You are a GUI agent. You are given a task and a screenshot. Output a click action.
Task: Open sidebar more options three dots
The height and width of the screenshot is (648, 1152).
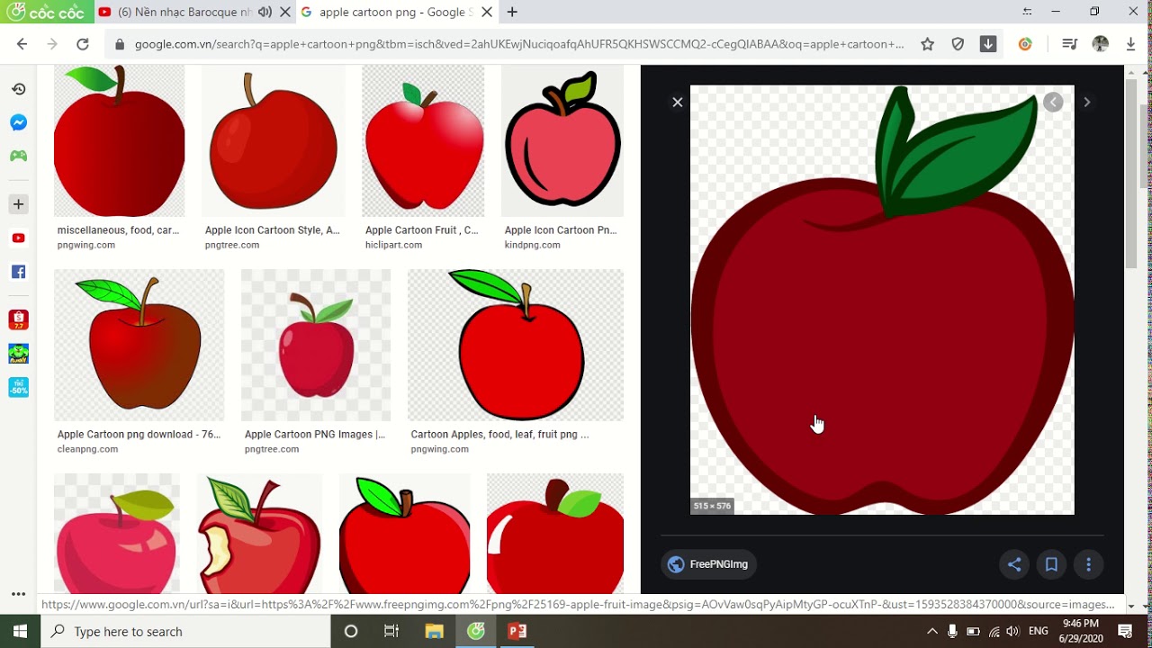click(x=18, y=594)
